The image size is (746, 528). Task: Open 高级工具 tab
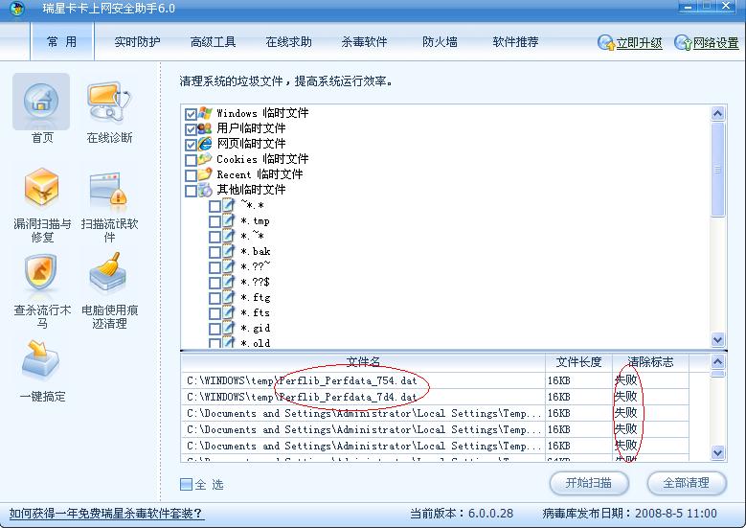pyautogui.click(x=213, y=42)
